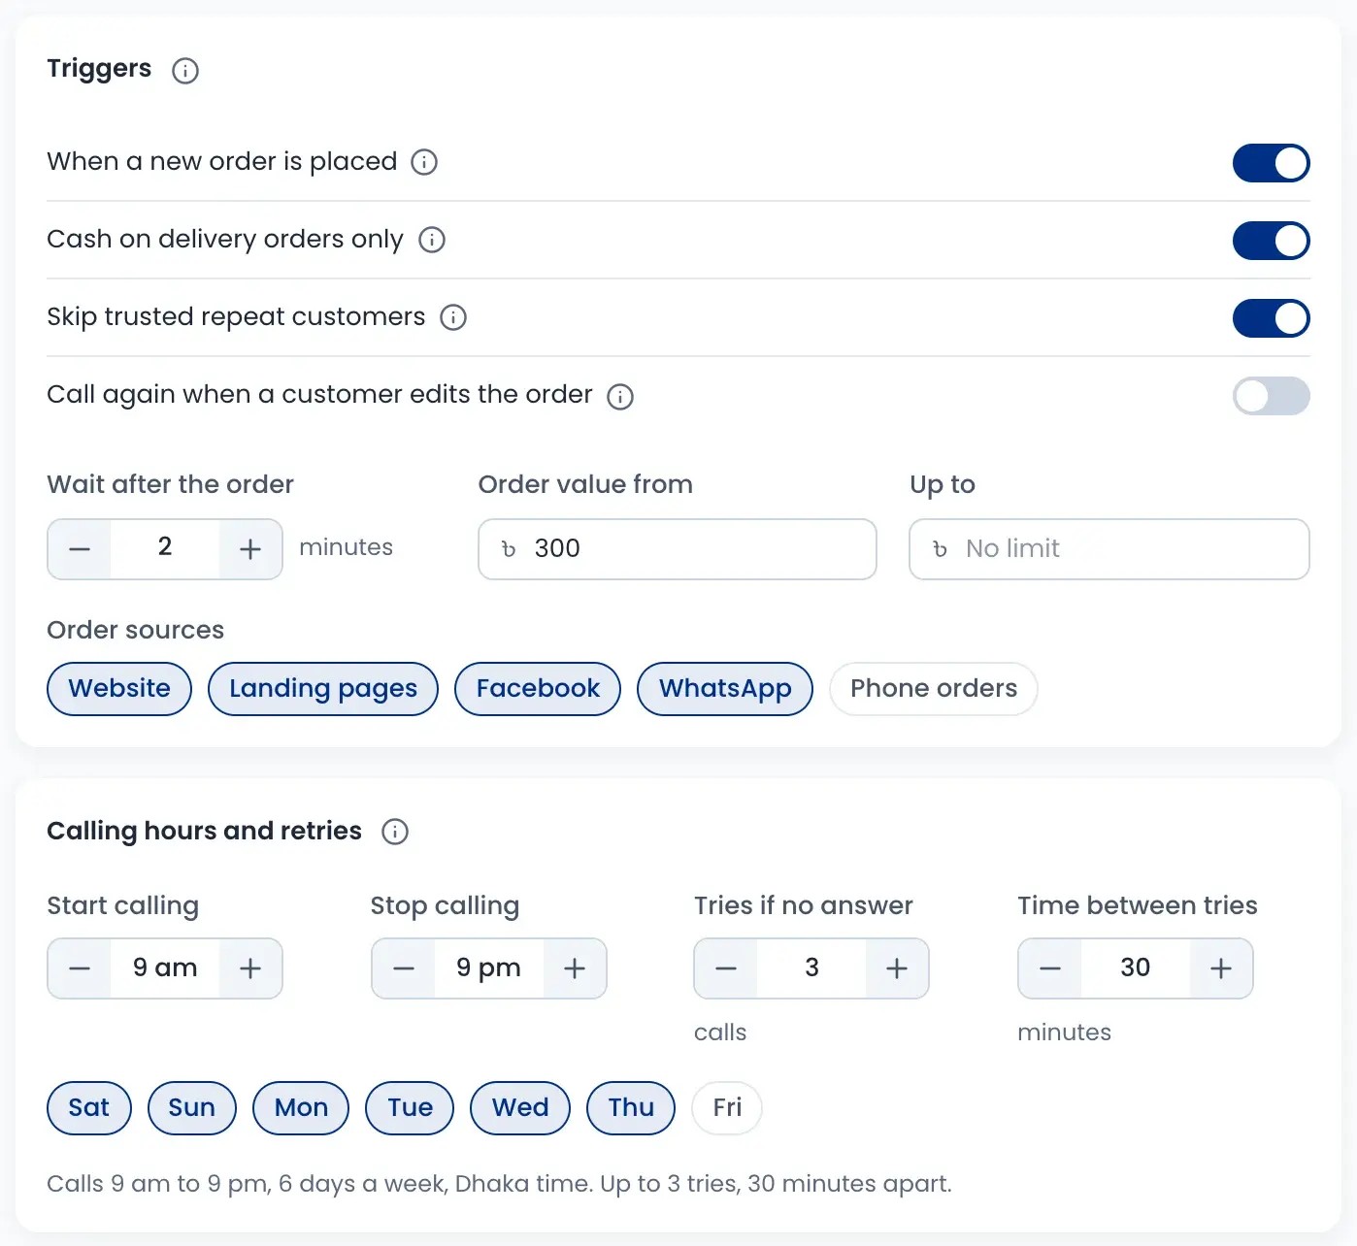Toggle off cash on delivery orders only
Image resolution: width=1357 pixels, height=1246 pixels.
point(1271,241)
